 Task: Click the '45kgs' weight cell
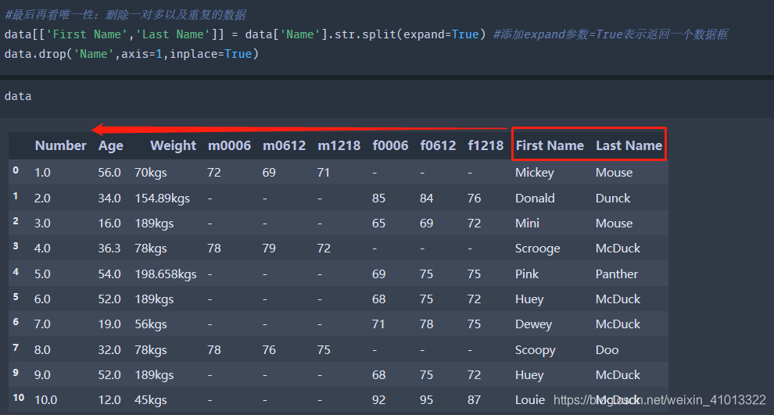pyautogui.click(x=151, y=401)
